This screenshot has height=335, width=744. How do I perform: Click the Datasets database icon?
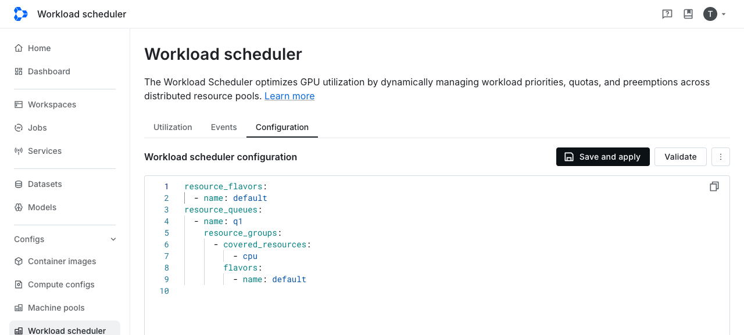19,184
